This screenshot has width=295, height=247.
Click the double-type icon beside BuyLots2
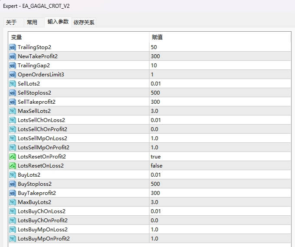tap(13, 175)
